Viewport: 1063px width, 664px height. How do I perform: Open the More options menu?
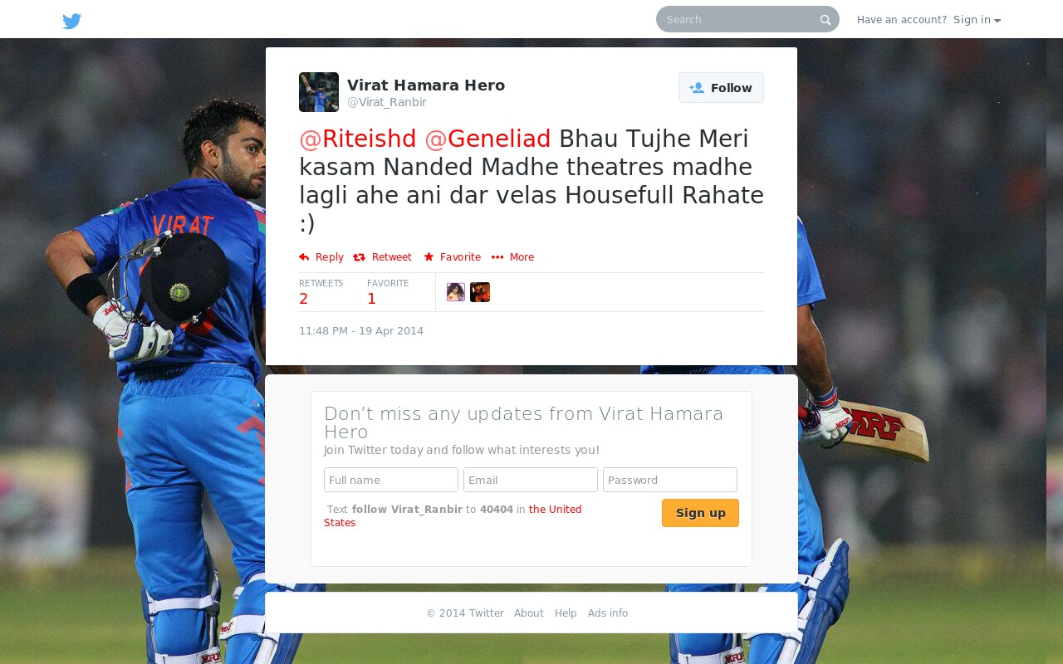click(x=512, y=257)
